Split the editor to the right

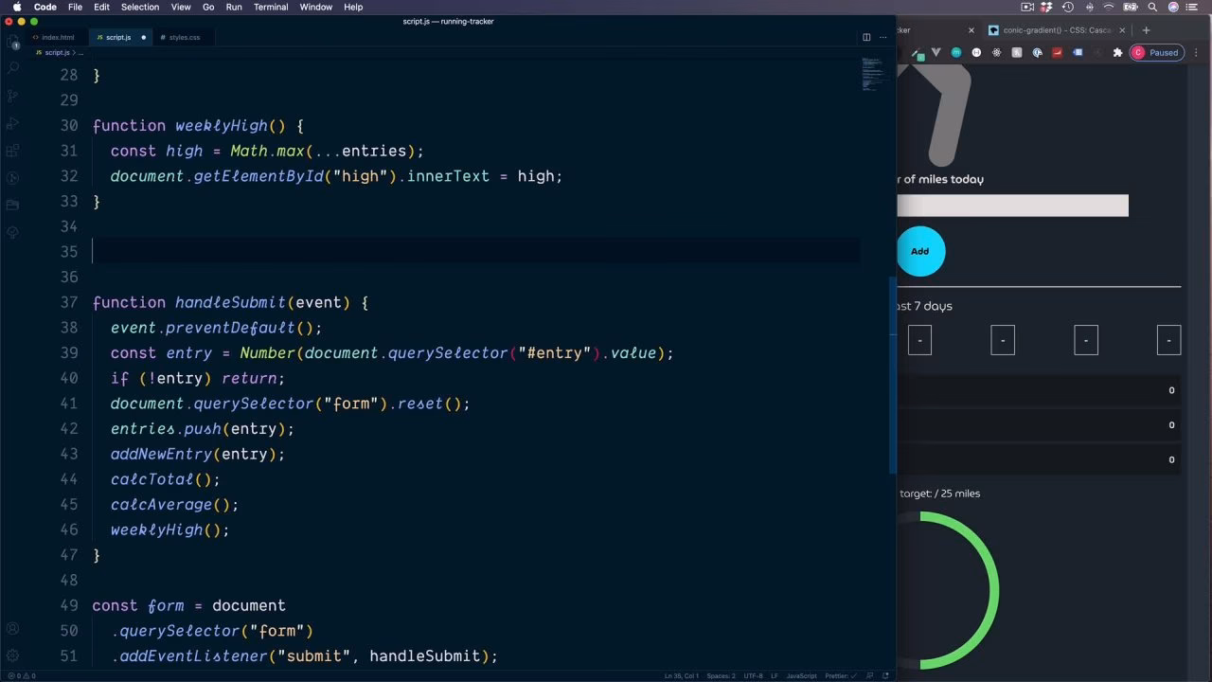point(866,37)
